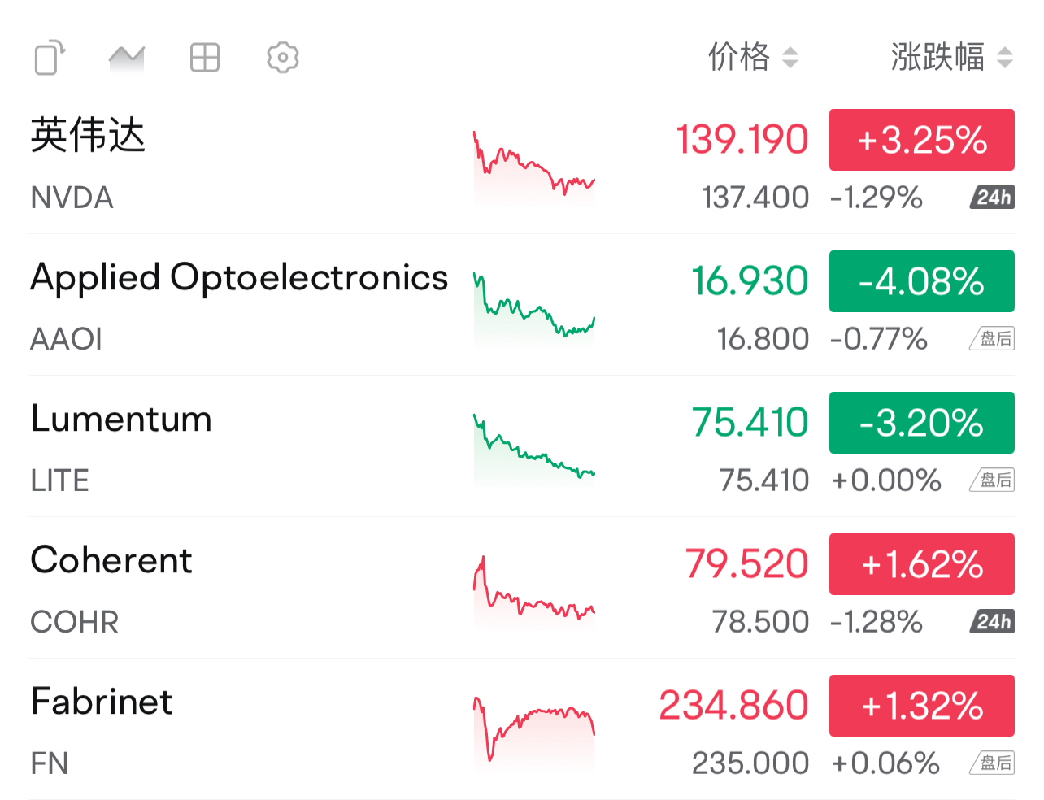Tap the 24h badge on NVDA row
This screenshot has height=800, width=1044.
(993, 197)
